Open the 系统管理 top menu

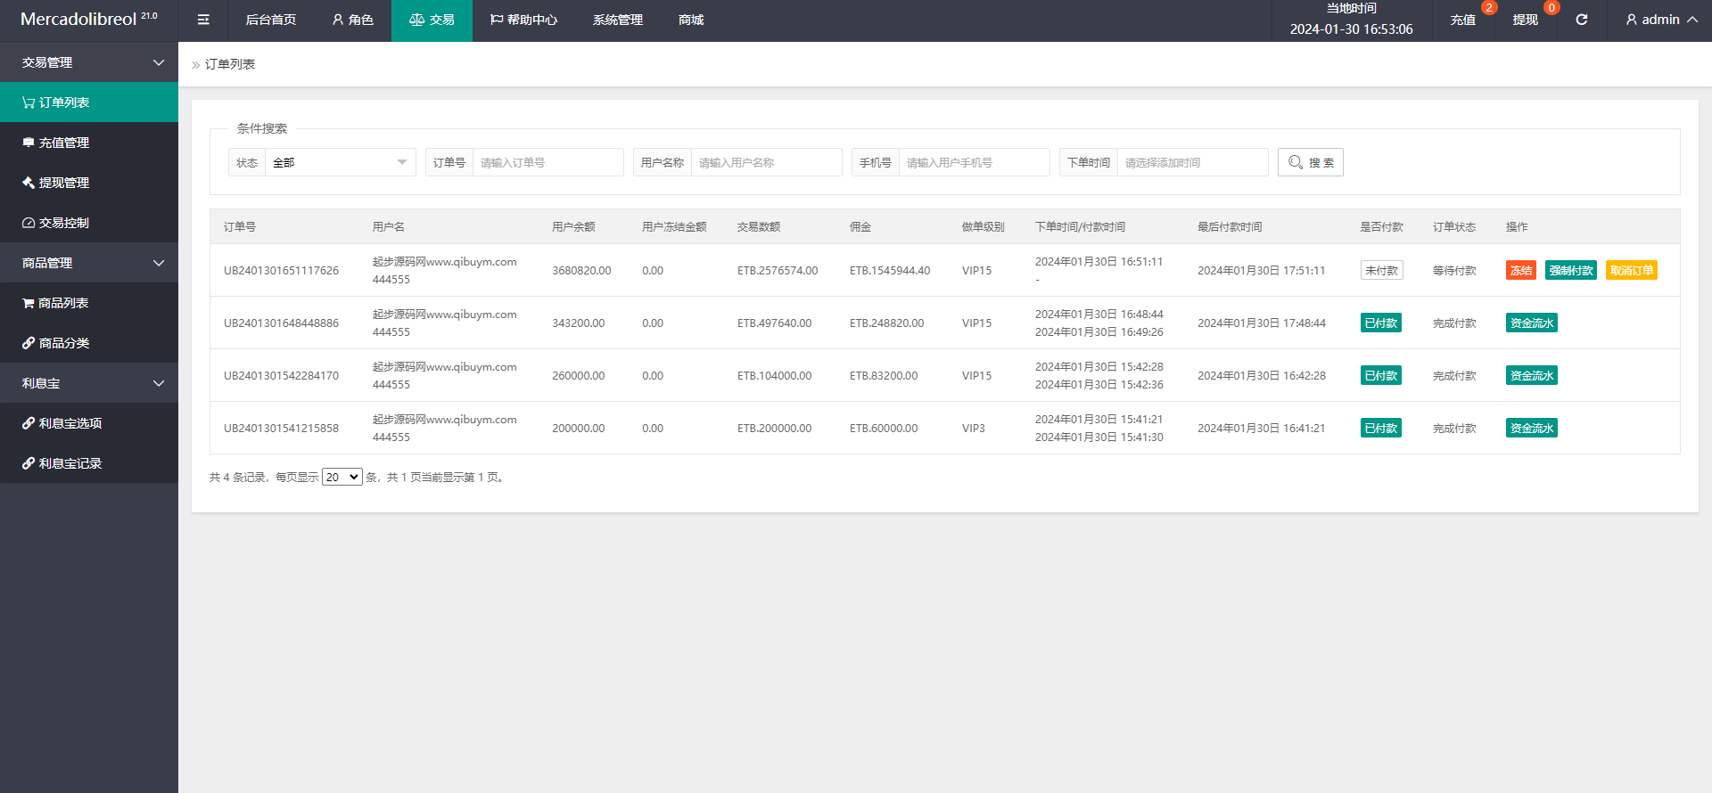[x=618, y=20]
